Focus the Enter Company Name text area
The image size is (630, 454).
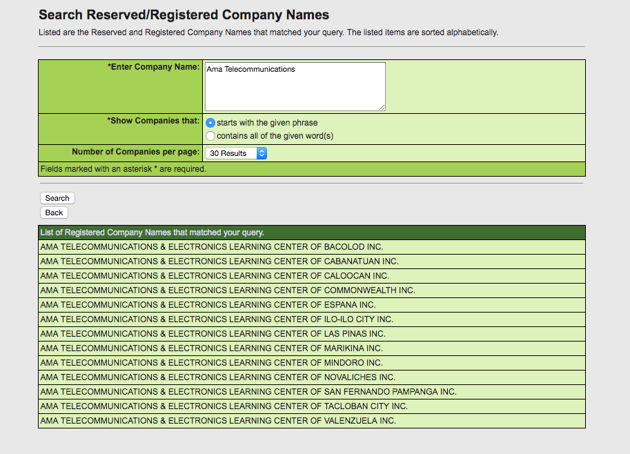[295, 86]
